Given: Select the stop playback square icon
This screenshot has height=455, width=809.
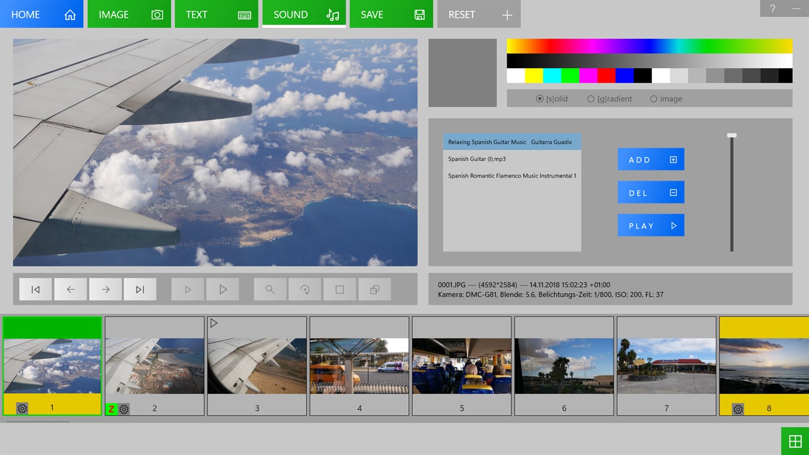Looking at the screenshot, I should pyautogui.click(x=339, y=288).
